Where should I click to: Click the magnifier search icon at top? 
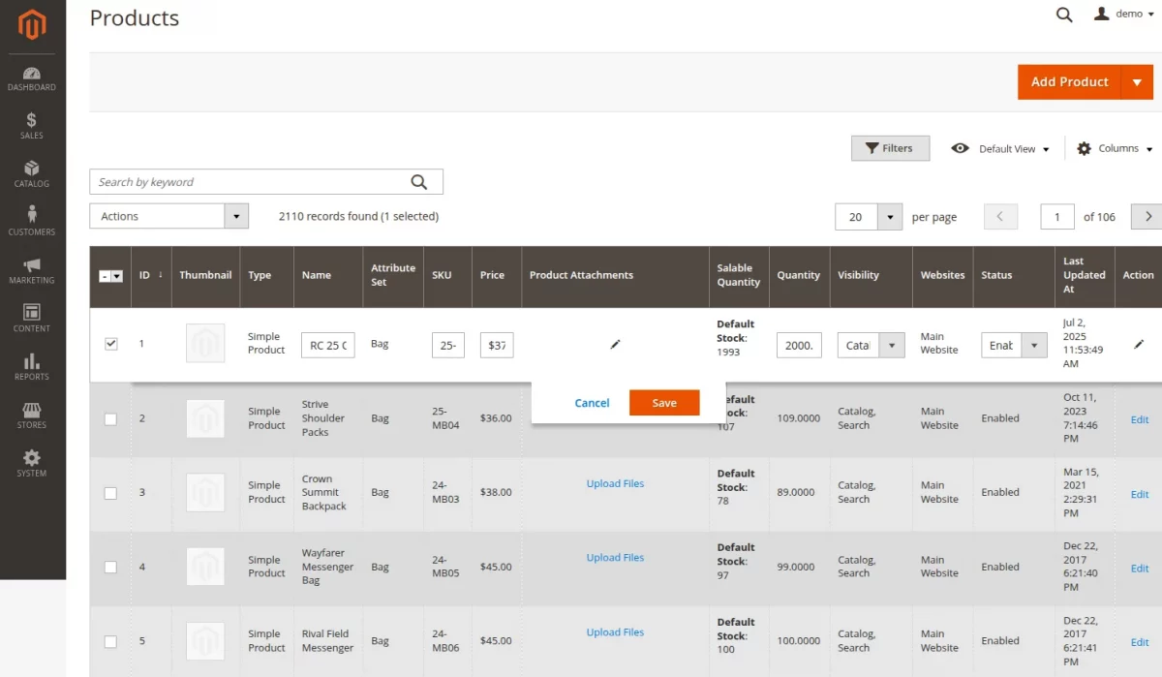click(x=1064, y=15)
